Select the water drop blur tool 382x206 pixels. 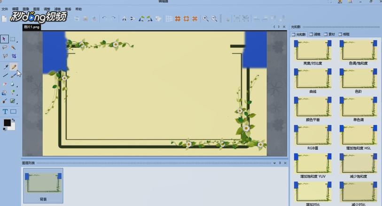[12, 84]
